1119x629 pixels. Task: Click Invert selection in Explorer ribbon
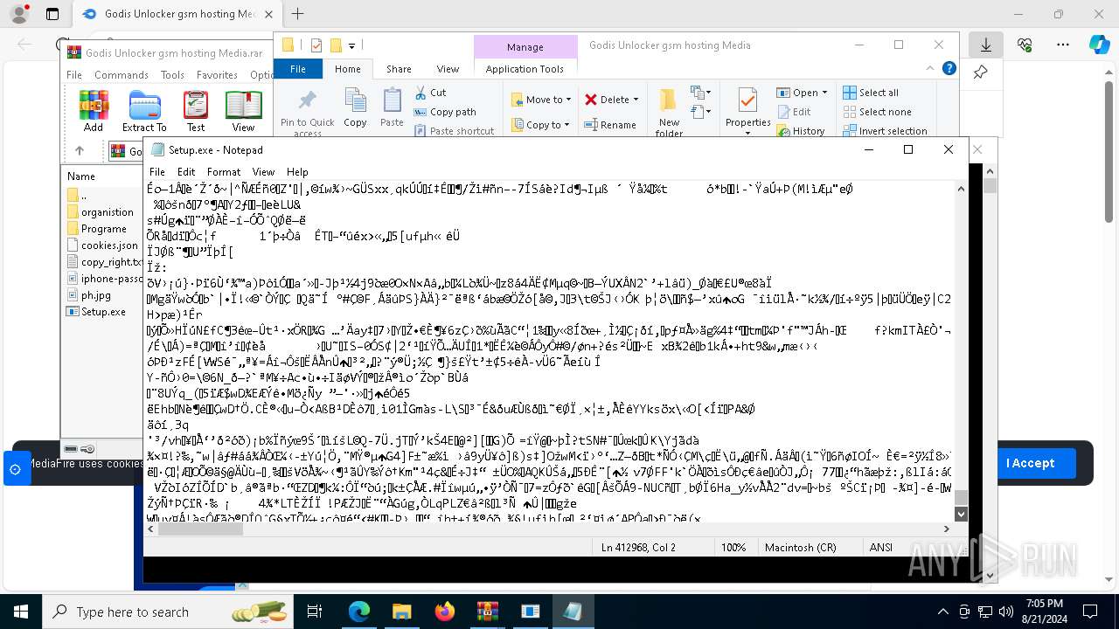tap(885, 131)
